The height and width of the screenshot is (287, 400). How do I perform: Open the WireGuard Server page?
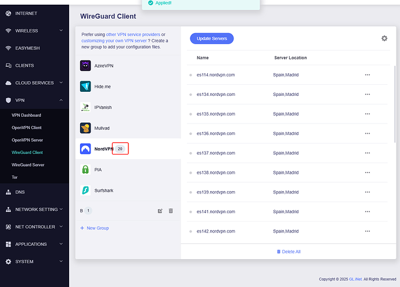28,165
